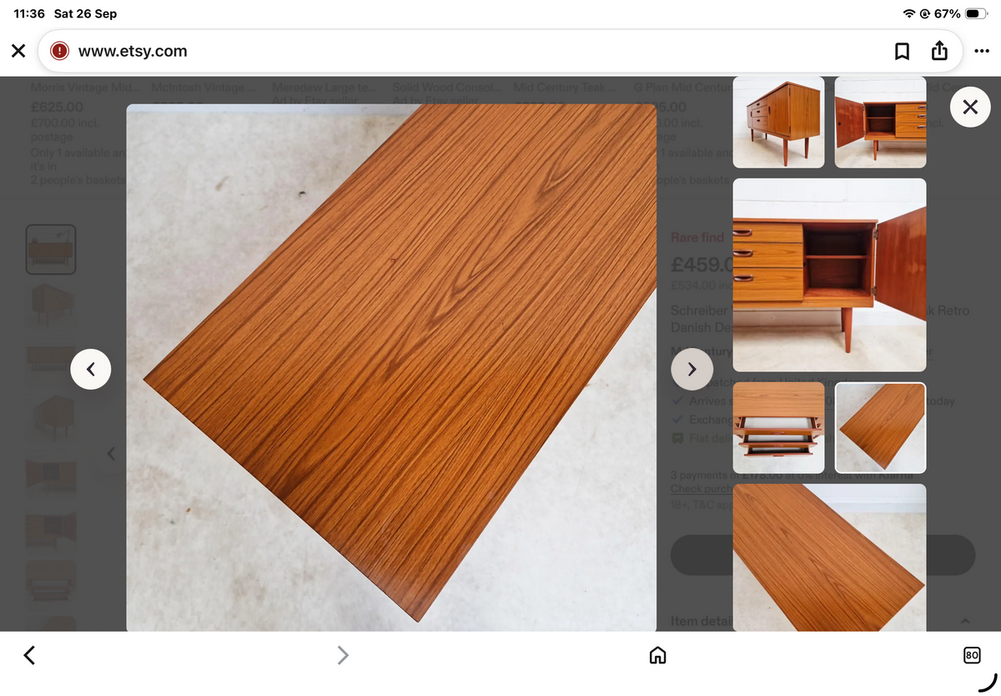
Task: Open the www.etsy.com address bar
Action: [x=500, y=51]
